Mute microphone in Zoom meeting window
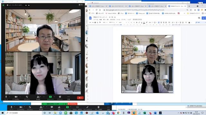Screen dimensions: 206x115 coord(6,98)
